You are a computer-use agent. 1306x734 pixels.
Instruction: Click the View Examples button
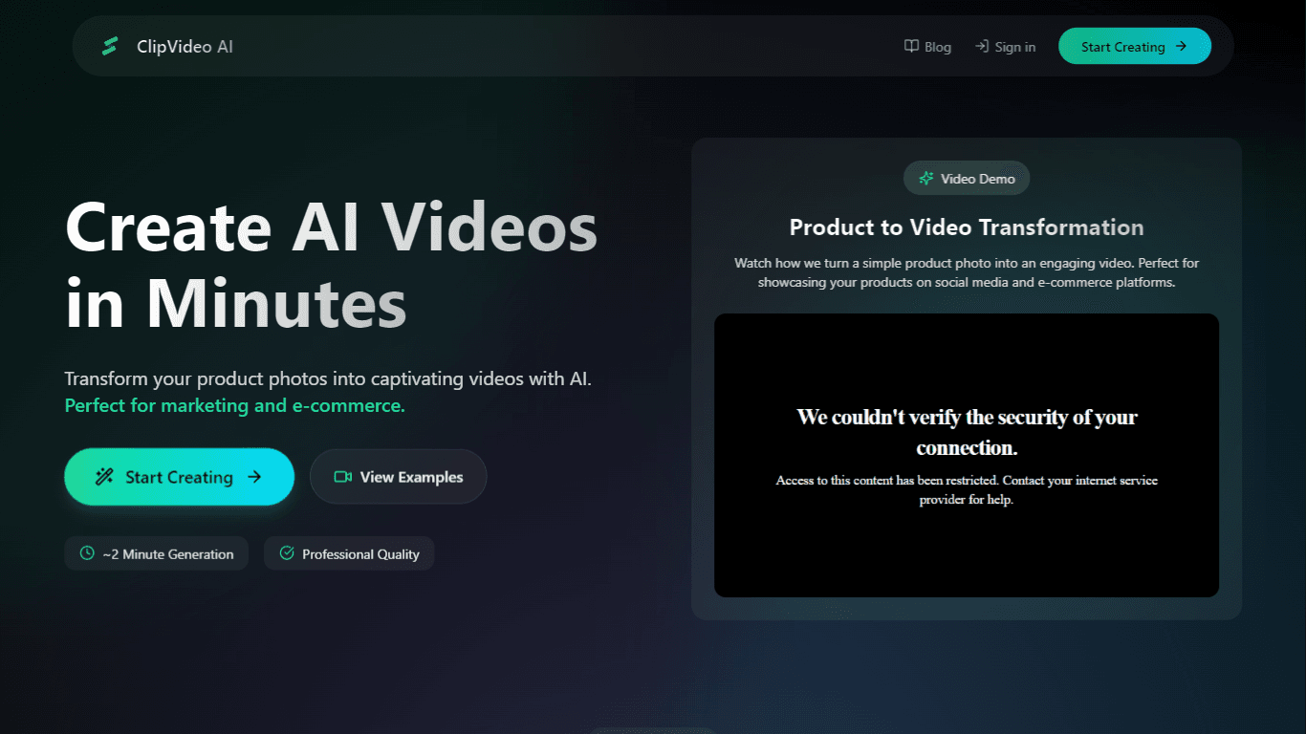click(x=398, y=477)
